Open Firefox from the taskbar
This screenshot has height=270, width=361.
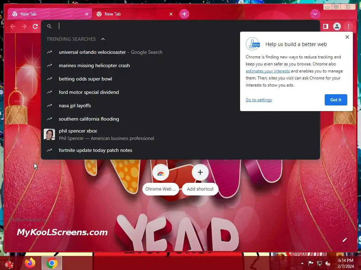30,263
